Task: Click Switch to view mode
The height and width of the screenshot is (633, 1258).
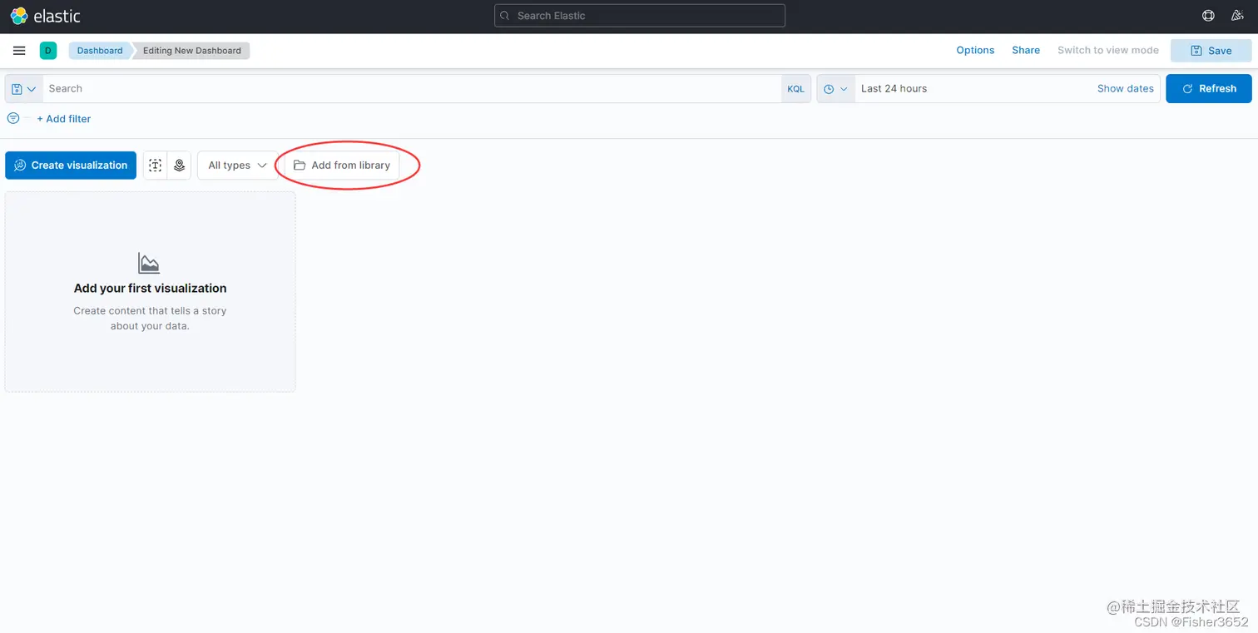Action: click(1108, 51)
